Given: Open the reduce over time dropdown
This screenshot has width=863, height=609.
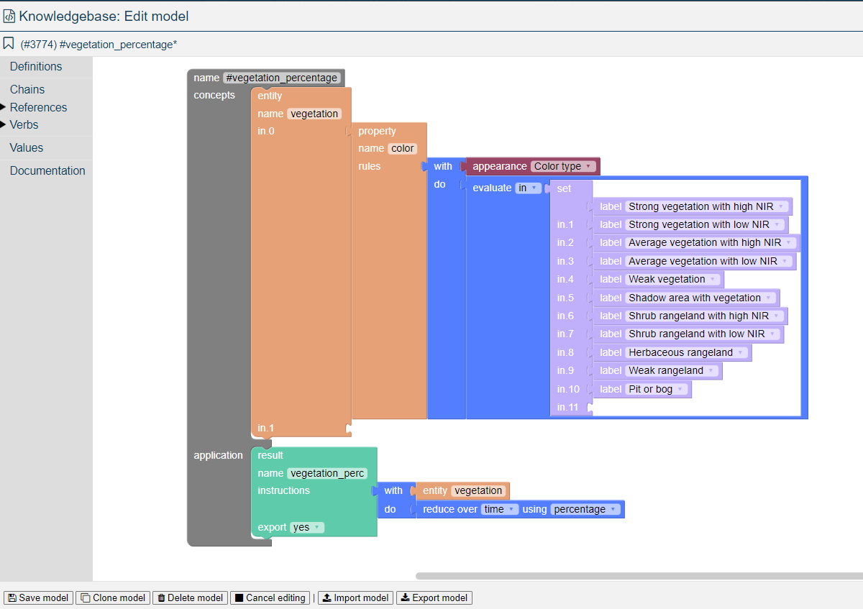Looking at the screenshot, I should pyautogui.click(x=500, y=509).
